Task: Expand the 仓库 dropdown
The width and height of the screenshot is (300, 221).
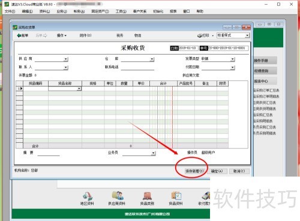Action: 152,59
